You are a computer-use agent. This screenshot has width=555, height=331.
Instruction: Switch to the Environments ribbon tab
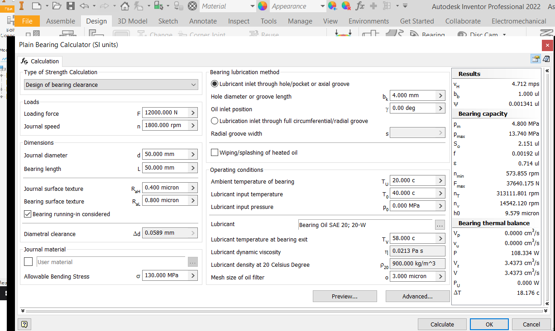(368, 21)
